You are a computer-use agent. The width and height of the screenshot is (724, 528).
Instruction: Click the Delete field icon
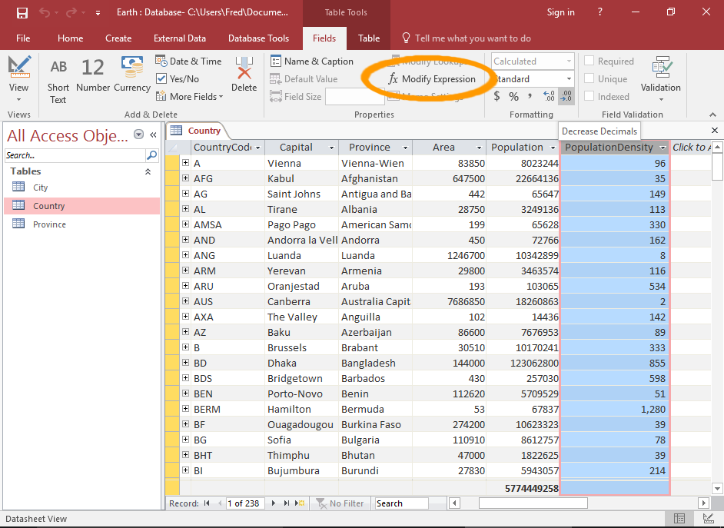pyautogui.click(x=244, y=69)
